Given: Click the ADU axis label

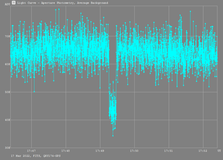Looking at the screenshot, I should click(7, 4).
